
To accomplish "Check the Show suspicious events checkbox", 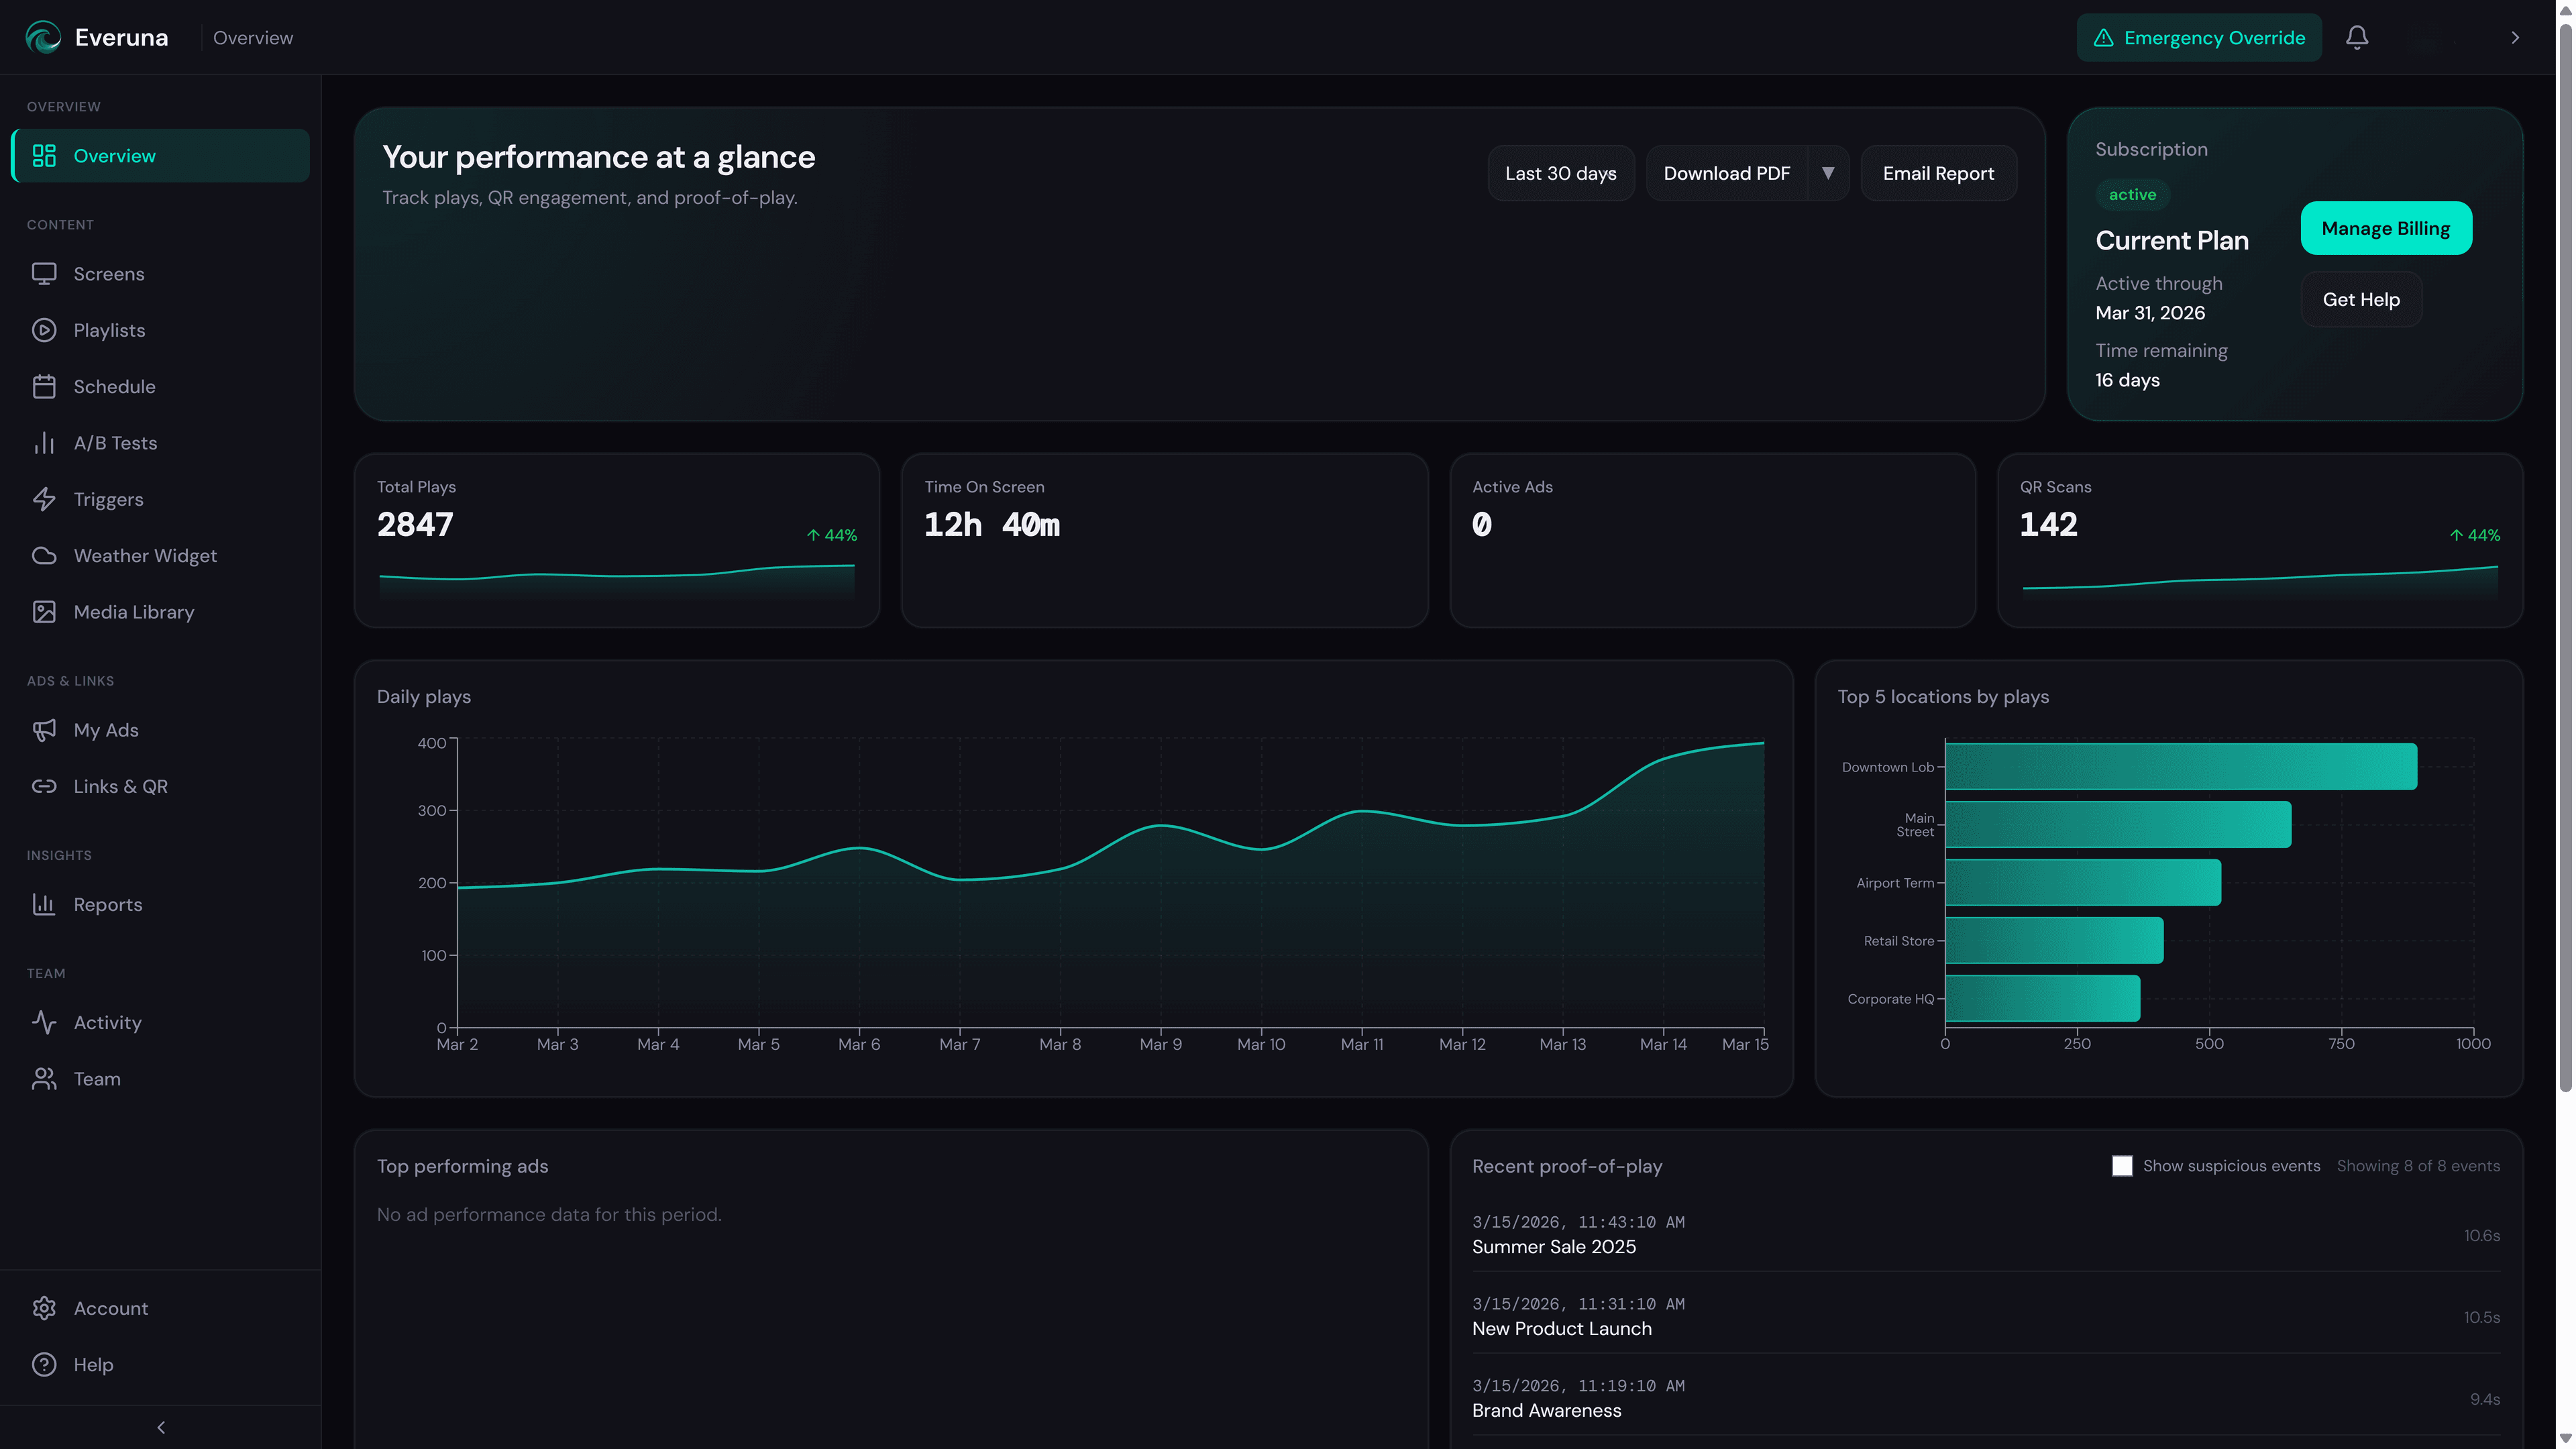I will tap(2122, 1166).
